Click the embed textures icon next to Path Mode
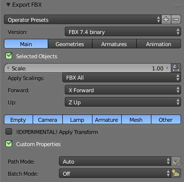Viewport: 184px width, 182px height. tap(176, 161)
